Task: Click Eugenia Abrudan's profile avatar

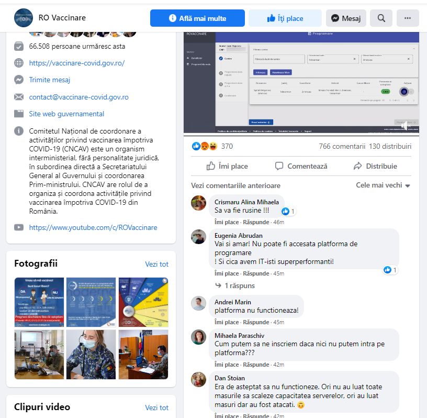Action: pyautogui.click(x=198, y=237)
